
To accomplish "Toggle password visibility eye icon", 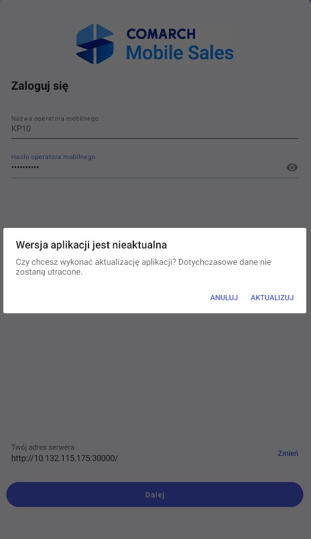I will [292, 168].
